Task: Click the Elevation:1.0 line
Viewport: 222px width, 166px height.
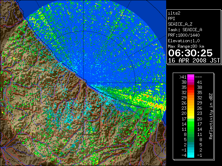Action: pyautogui.click(x=184, y=41)
